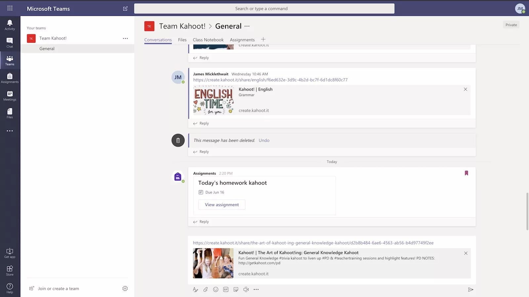Click James Micklethwait's JM message avatar

[178, 77]
